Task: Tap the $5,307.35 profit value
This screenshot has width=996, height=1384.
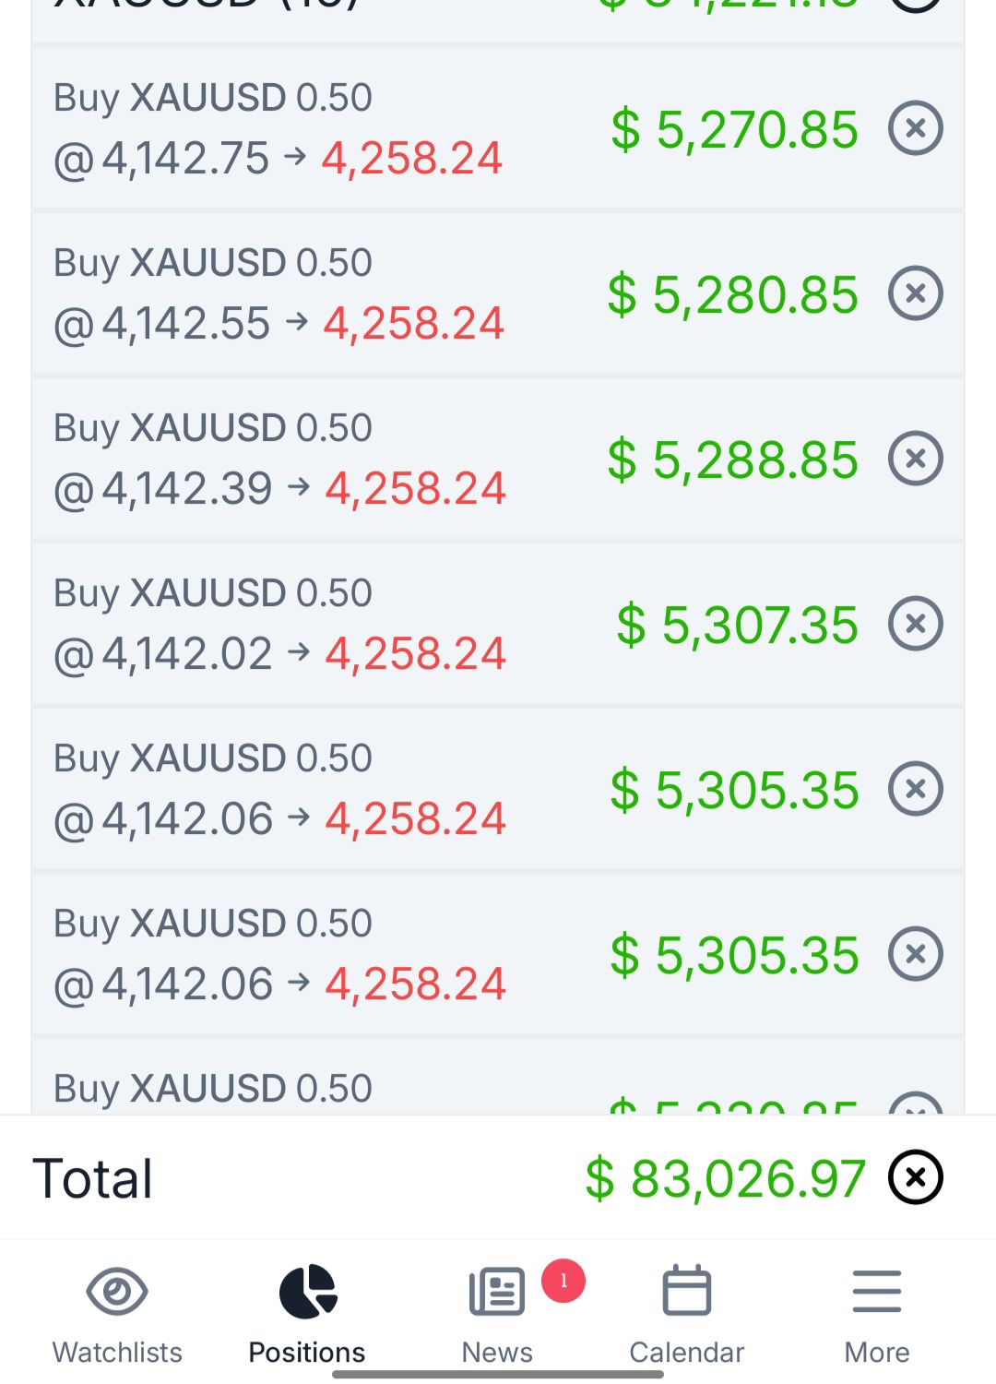Action: pos(738,625)
